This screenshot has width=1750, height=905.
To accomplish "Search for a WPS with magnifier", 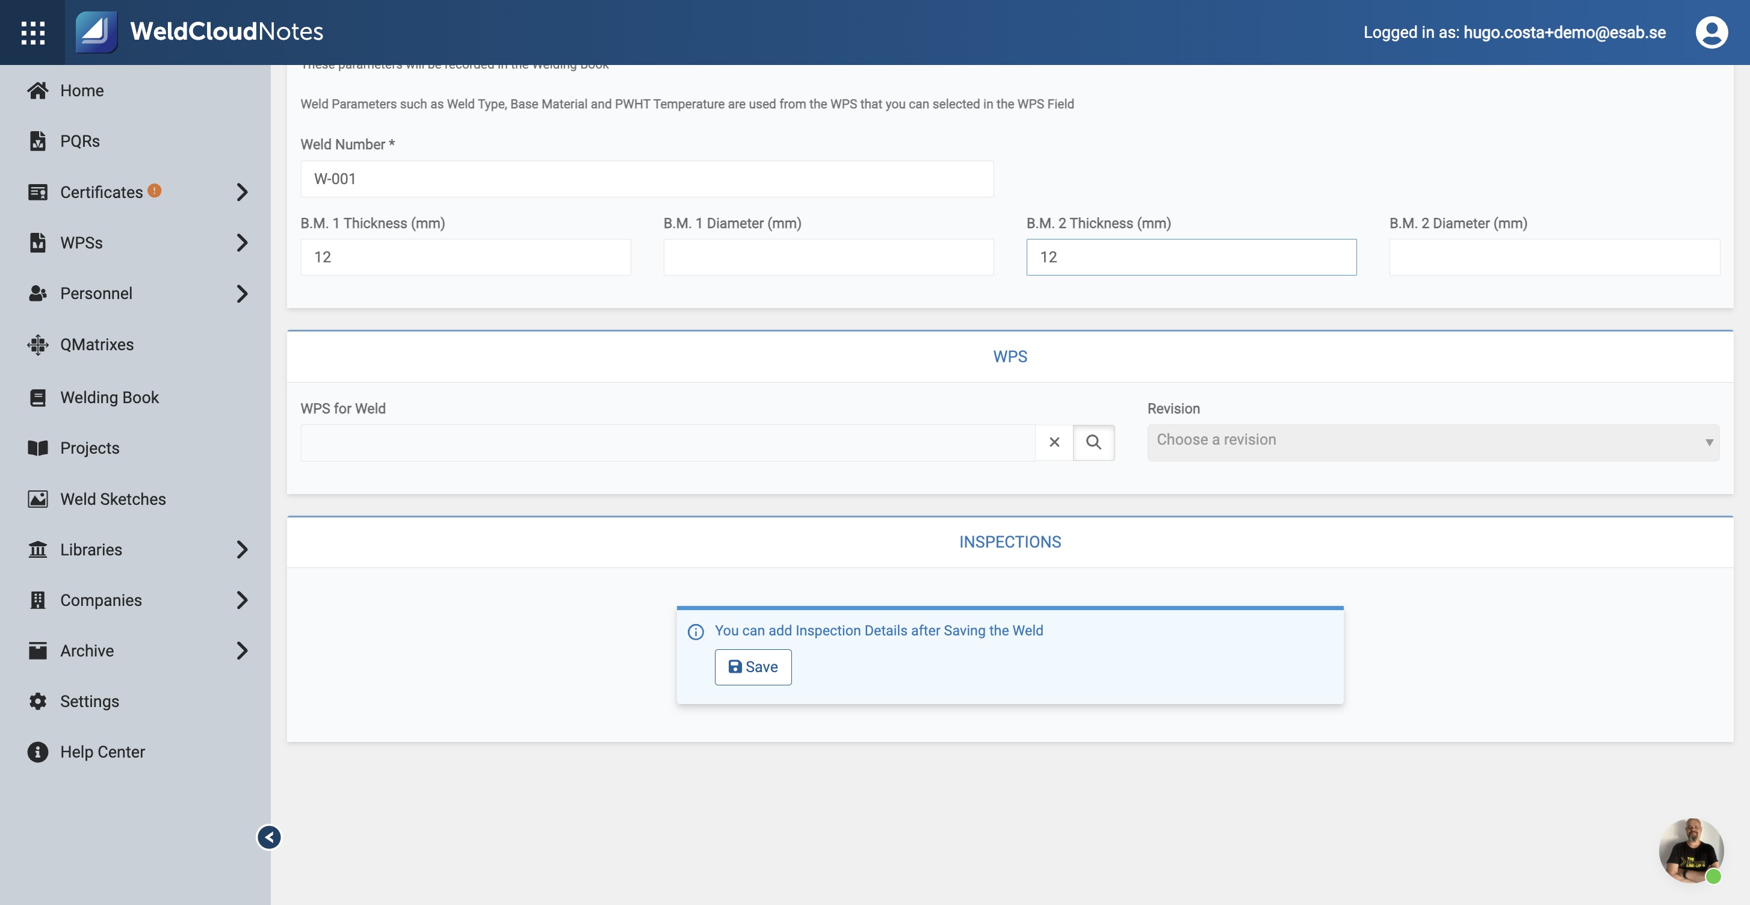I will click(x=1093, y=442).
